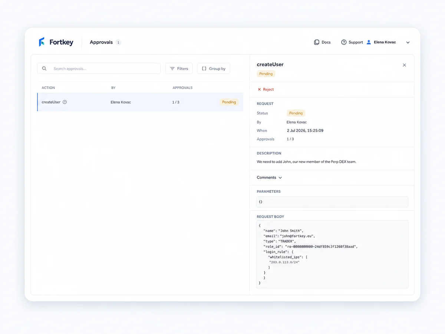This screenshot has width=445, height=334.
Task: Click the ACTION column header
Action: point(48,88)
